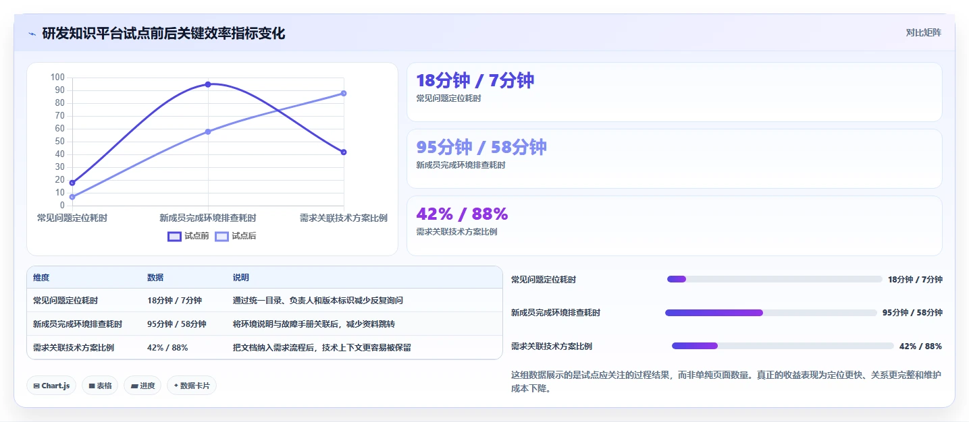
Task: Click the 维度 column header
Action: (x=41, y=278)
